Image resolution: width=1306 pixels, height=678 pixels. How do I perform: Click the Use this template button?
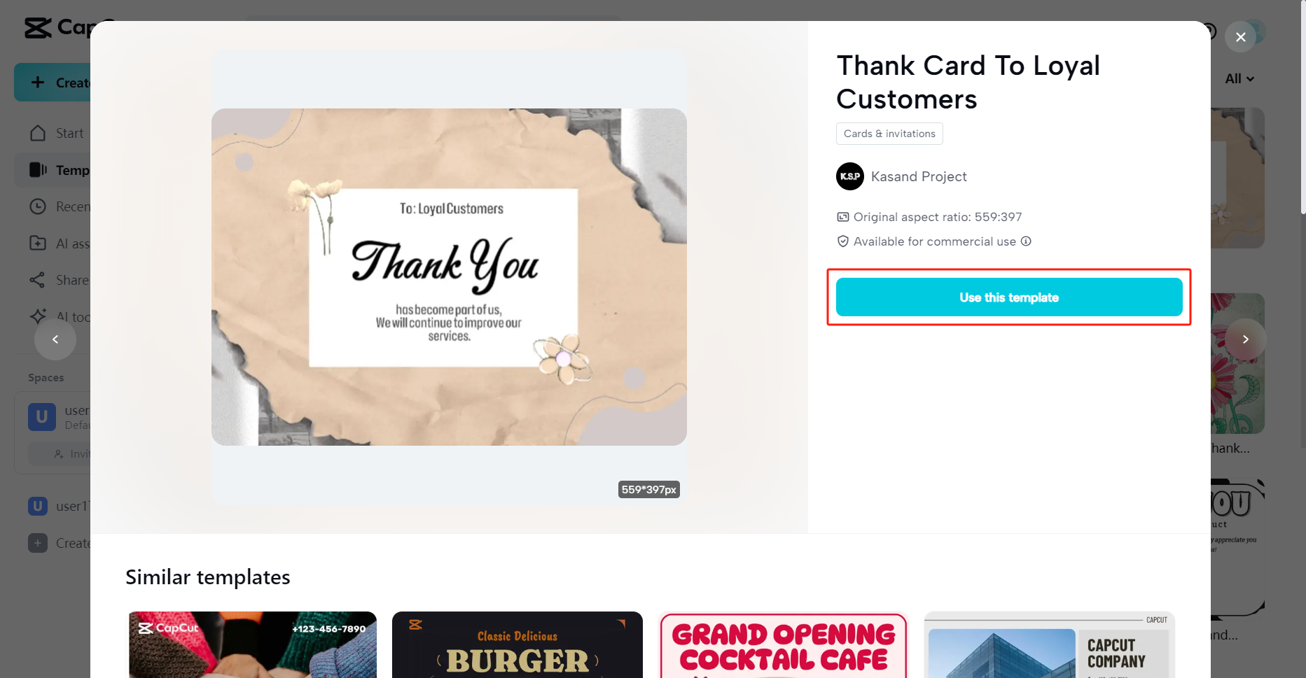coord(1009,297)
